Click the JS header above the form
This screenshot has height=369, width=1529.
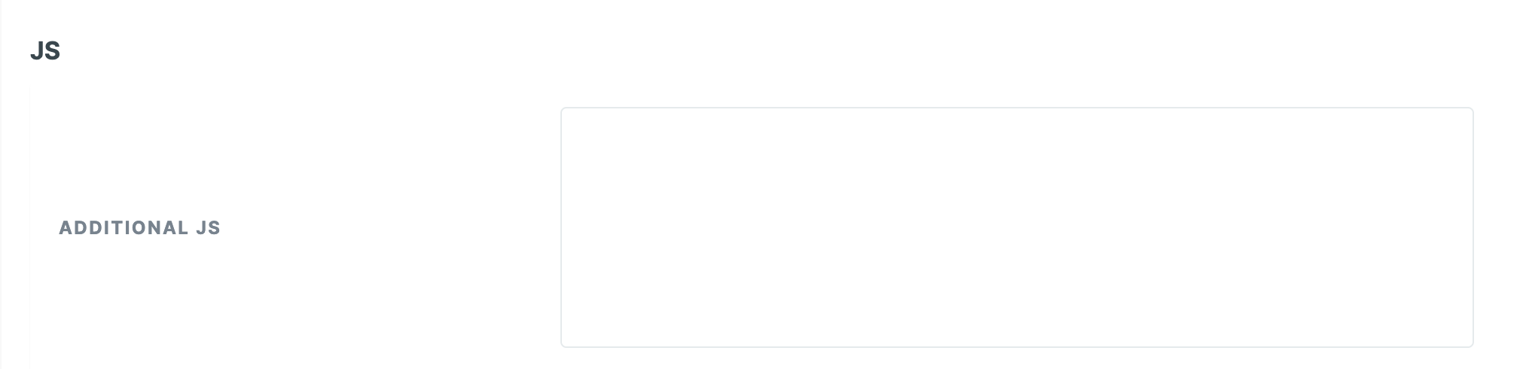pos(45,51)
